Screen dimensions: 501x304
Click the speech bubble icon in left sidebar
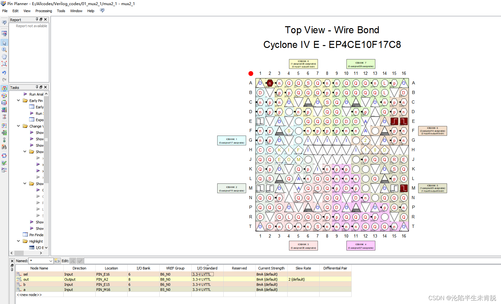pos(4,22)
